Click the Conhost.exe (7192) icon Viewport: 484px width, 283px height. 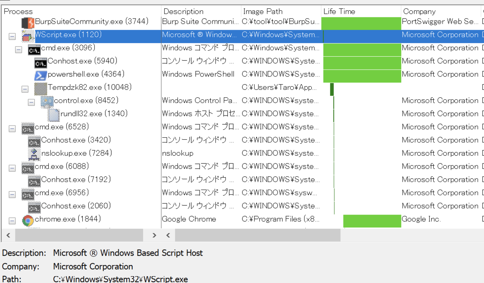(34, 181)
